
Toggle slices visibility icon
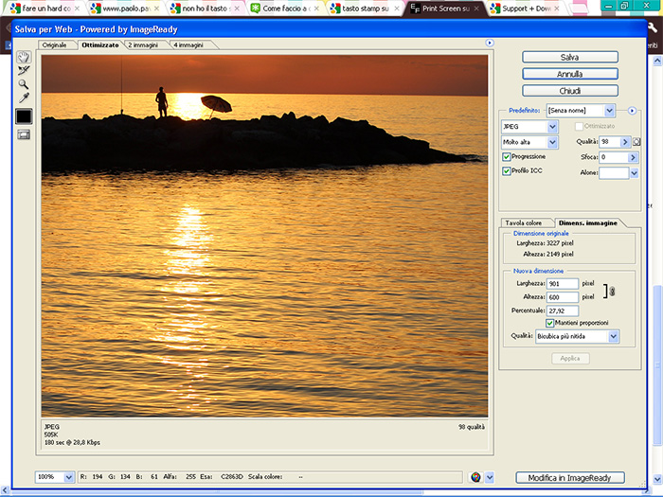(24, 134)
